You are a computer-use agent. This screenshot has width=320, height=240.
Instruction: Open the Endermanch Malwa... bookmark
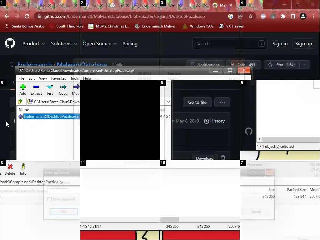click(156, 26)
